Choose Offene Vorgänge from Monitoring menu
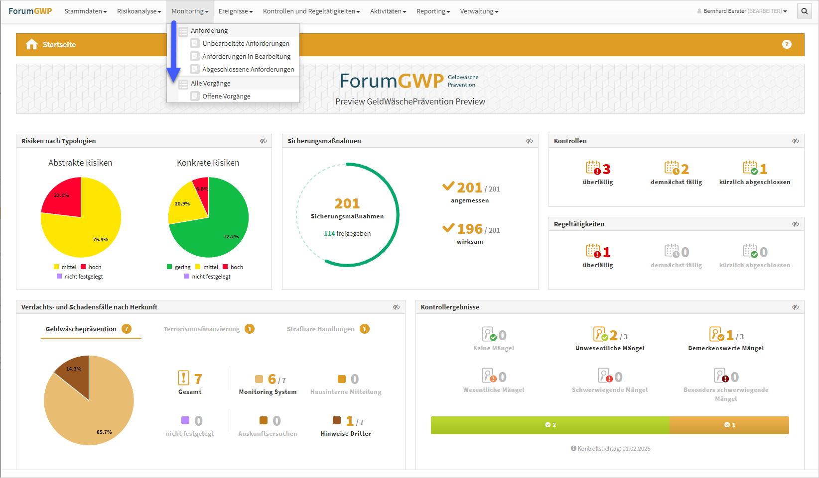The height and width of the screenshot is (478, 819). [x=226, y=96]
